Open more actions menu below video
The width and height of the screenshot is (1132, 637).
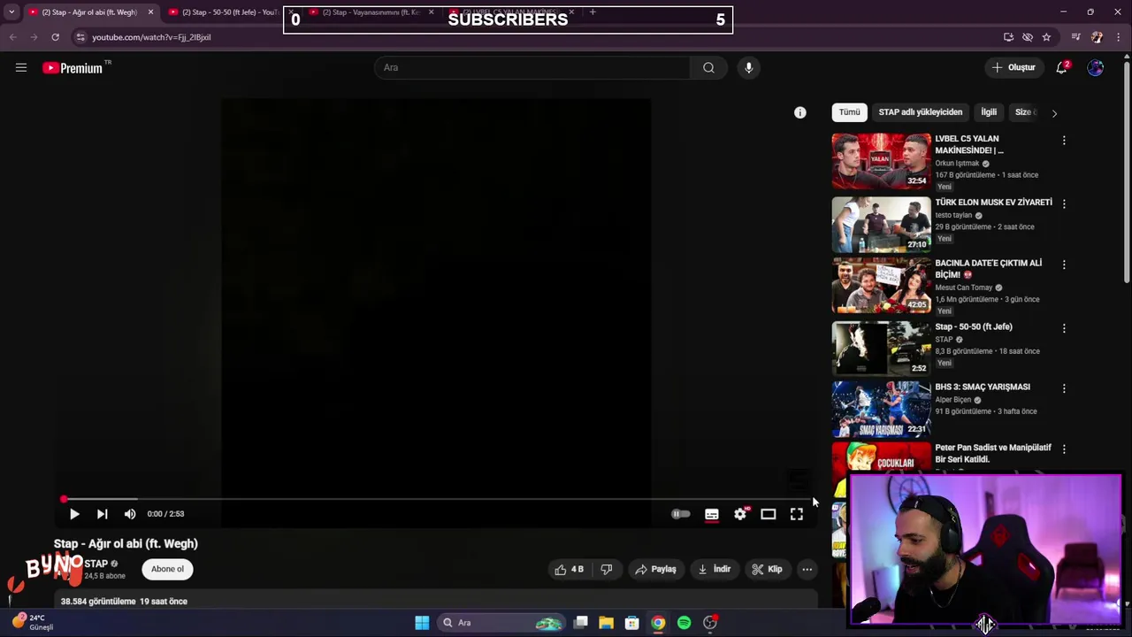pyautogui.click(x=807, y=569)
